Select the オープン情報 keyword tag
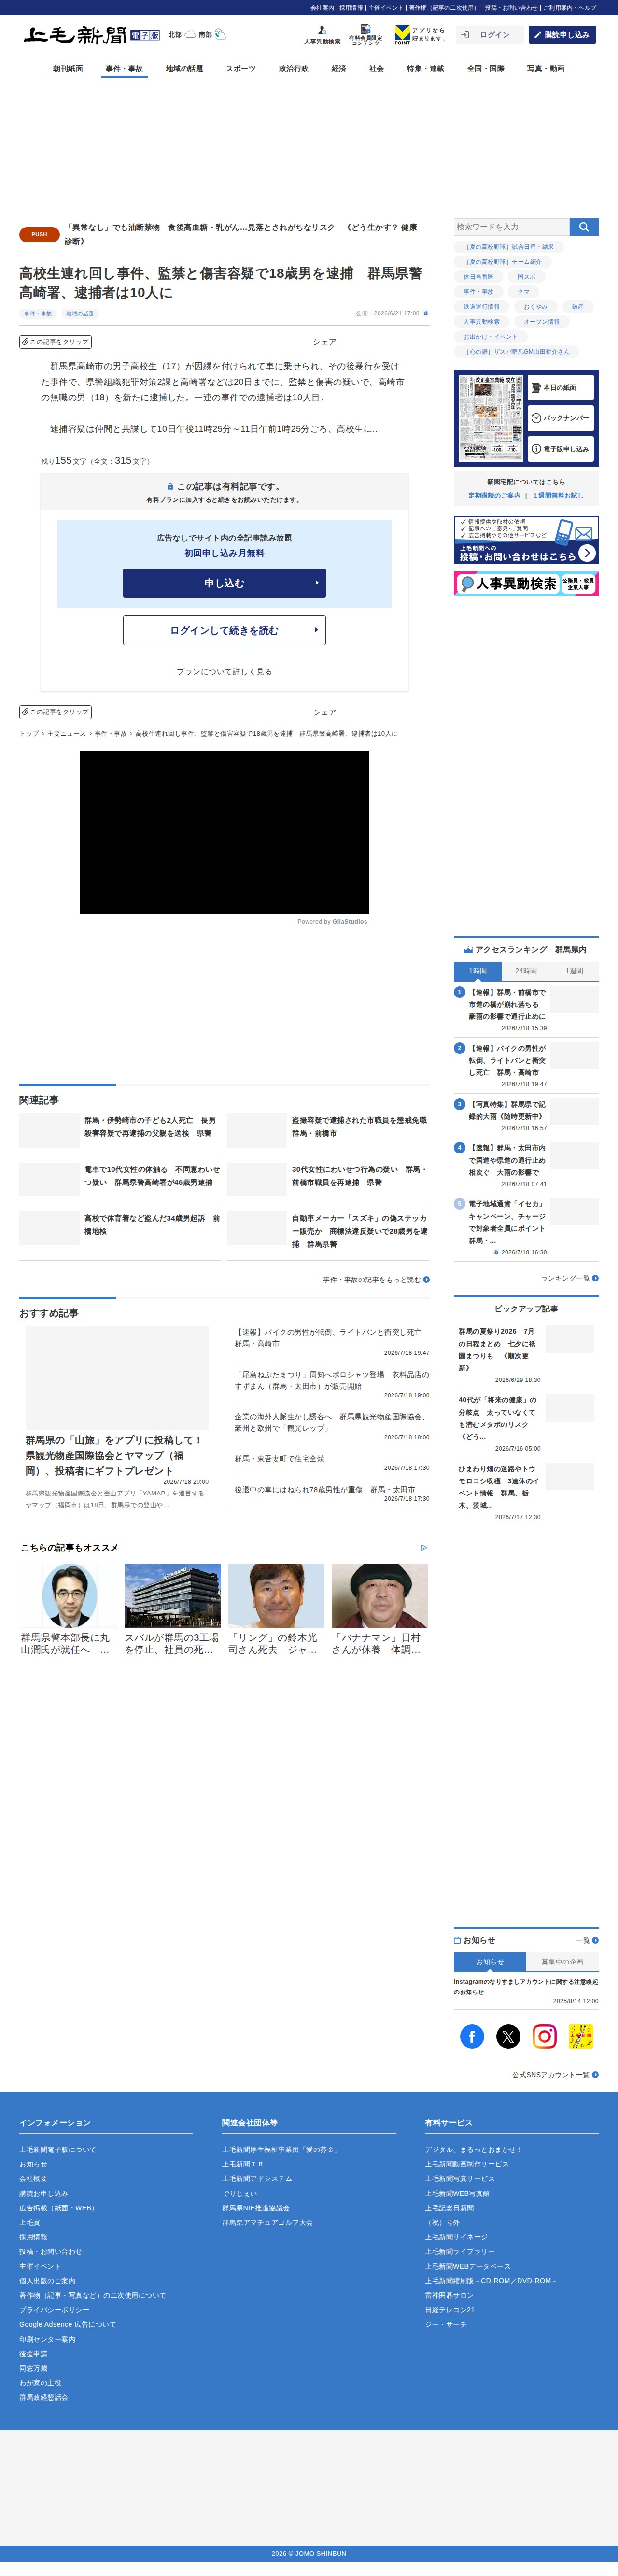Screen dimensions: 618x2576 pos(541,322)
